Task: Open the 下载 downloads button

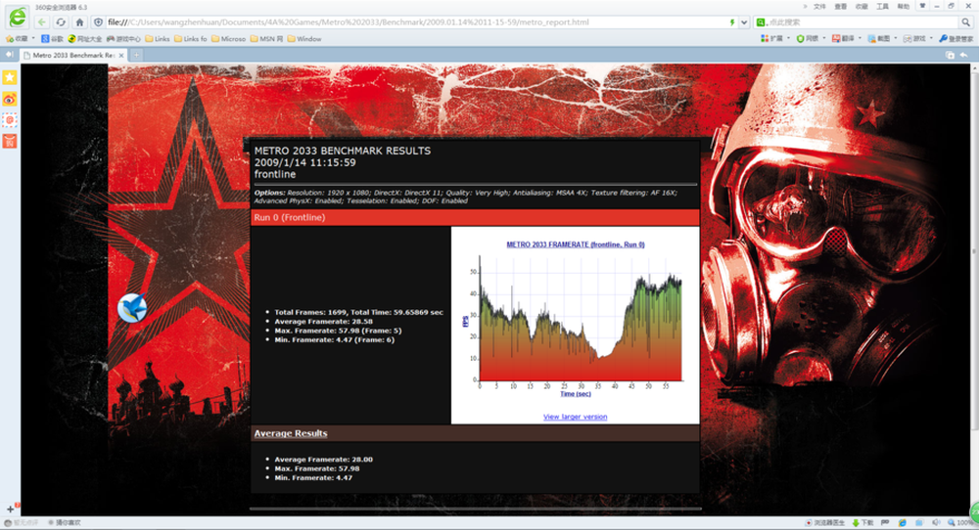Action: pyautogui.click(x=862, y=522)
